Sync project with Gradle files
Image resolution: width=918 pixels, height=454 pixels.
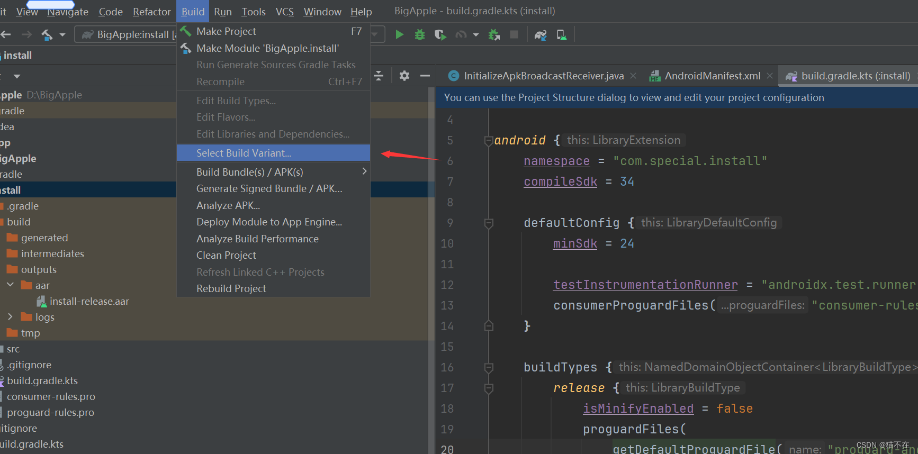point(541,35)
